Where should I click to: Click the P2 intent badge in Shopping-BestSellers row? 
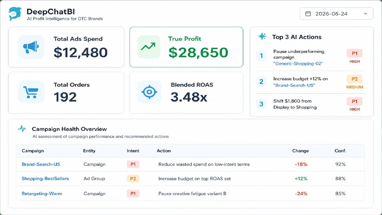133,179
